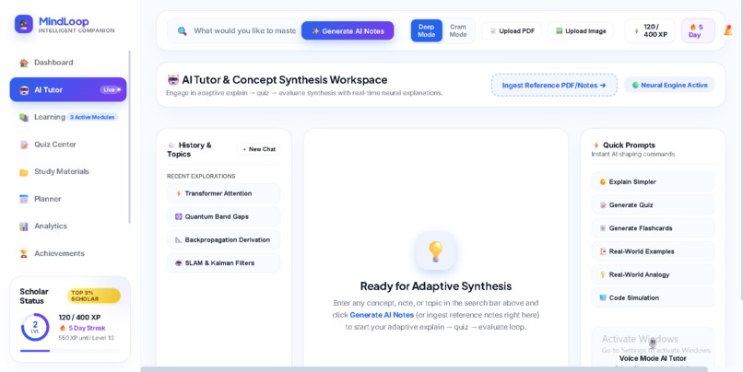Select the Real-World Analogy quick prompt
This screenshot has width=743, height=372.
pos(653,274)
